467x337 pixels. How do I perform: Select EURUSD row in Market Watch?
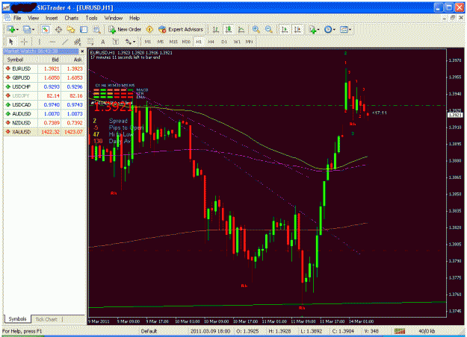[44, 69]
